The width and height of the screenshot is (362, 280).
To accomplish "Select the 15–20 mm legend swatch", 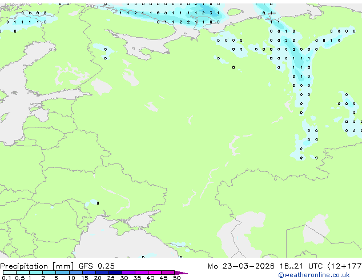I will click(x=89, y=273).
